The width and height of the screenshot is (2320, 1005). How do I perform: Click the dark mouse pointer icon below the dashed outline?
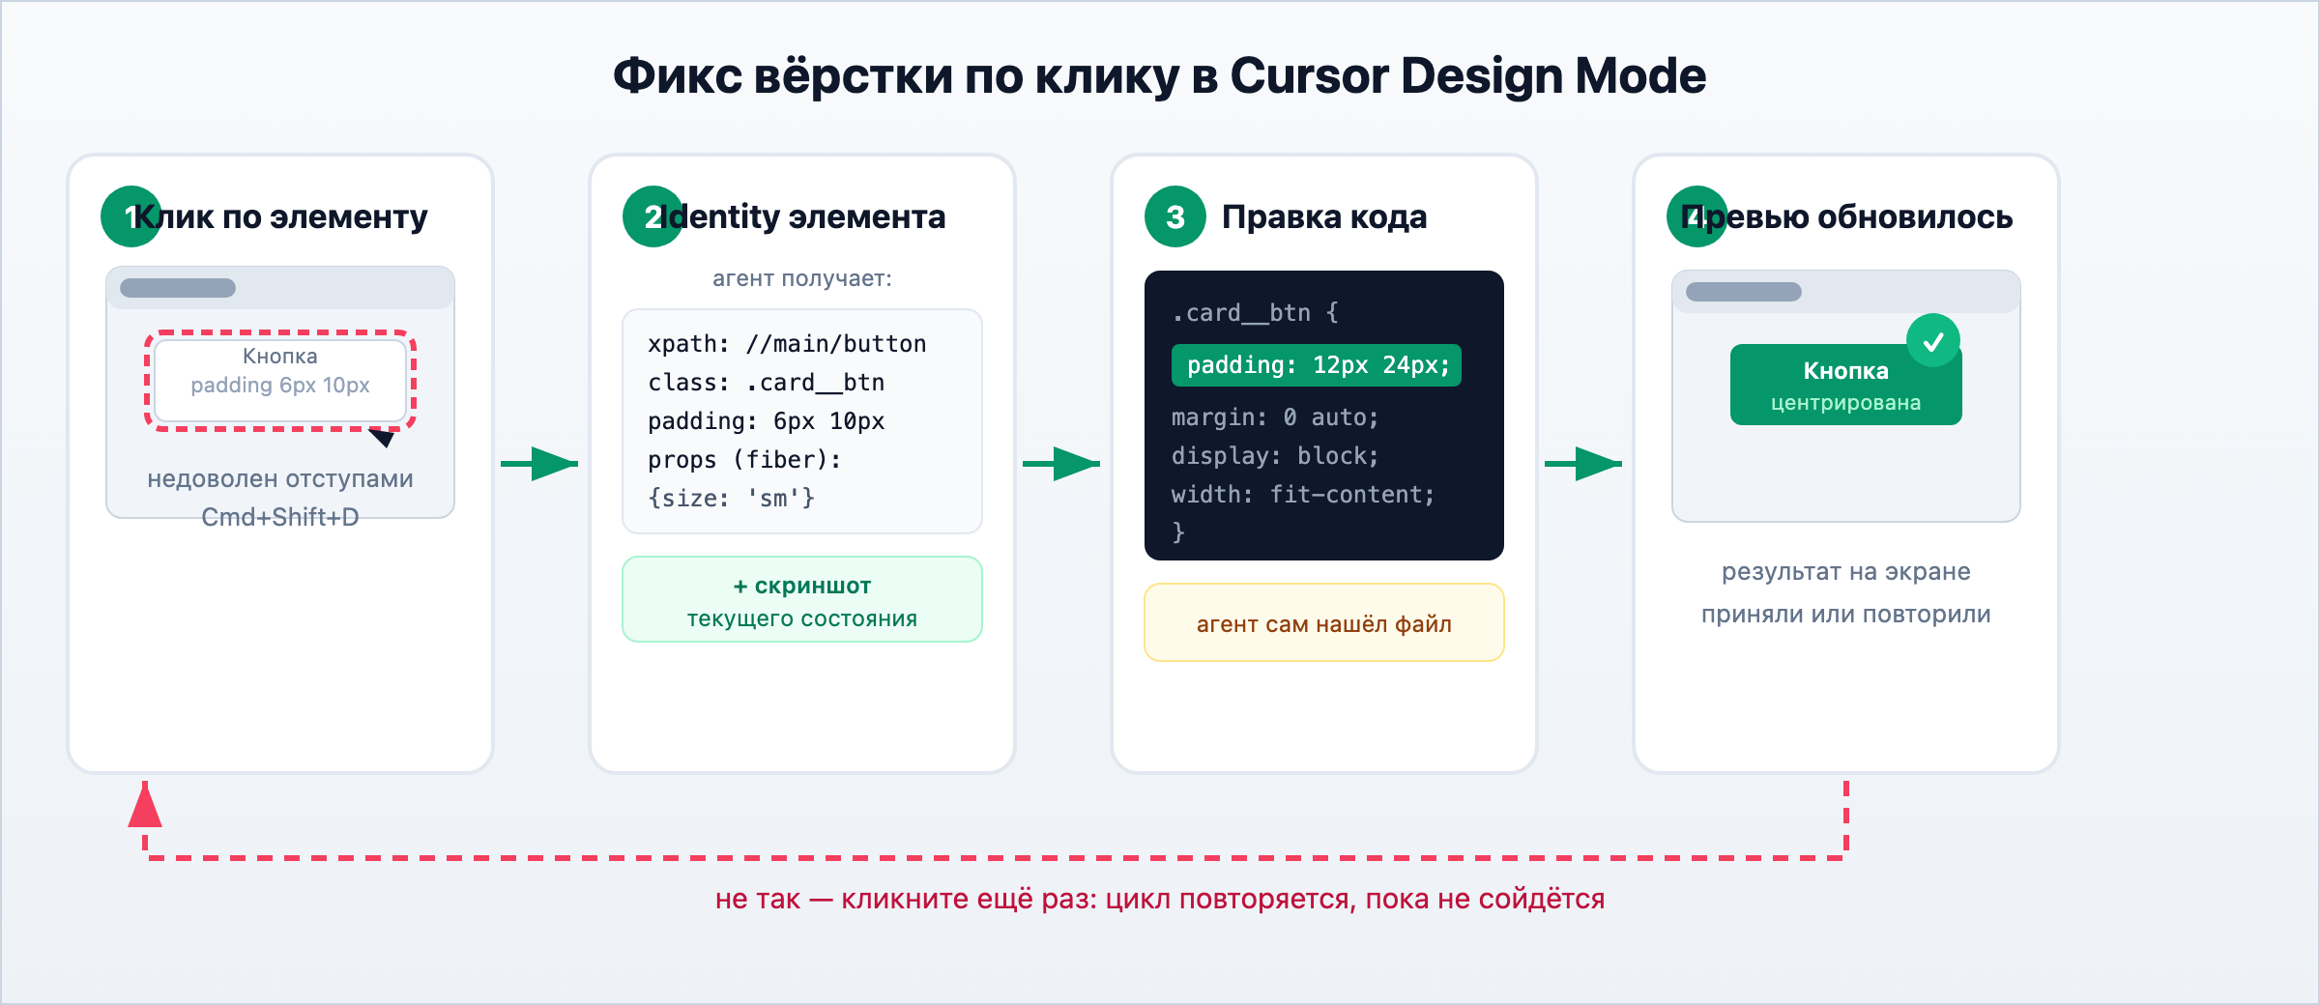click(x=383, y=438)
